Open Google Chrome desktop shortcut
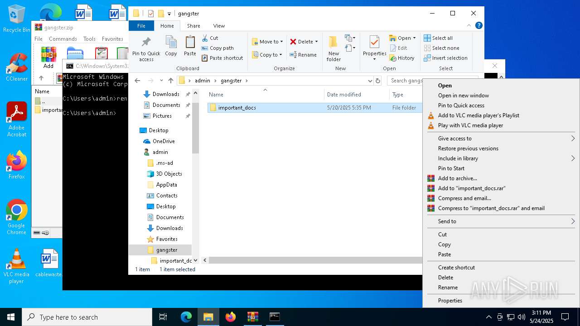580x326 pixels. click(16, 217)
